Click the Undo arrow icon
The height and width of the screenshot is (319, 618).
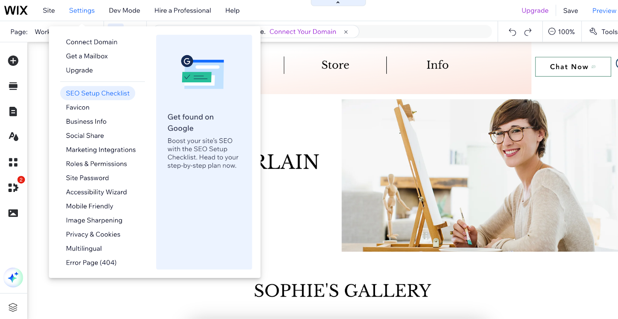[512, 32]
